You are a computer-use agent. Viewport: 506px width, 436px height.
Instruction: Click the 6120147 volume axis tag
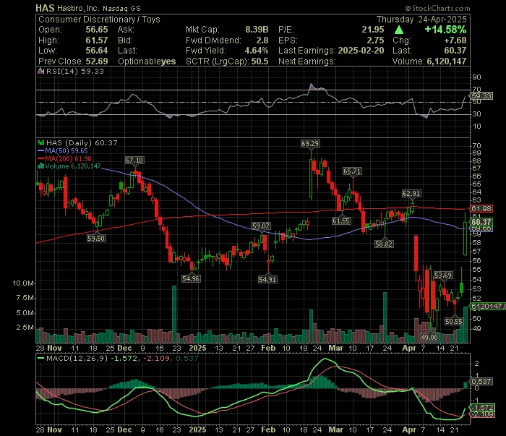click(488, 306)
